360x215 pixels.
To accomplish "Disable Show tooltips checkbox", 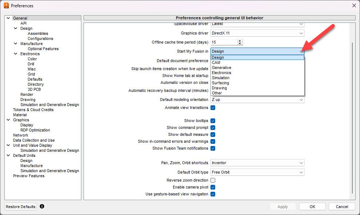I will coord(213,121).
